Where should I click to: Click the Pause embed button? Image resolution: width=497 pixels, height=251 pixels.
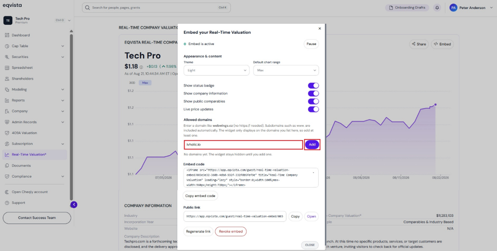[x=311, y=44]
